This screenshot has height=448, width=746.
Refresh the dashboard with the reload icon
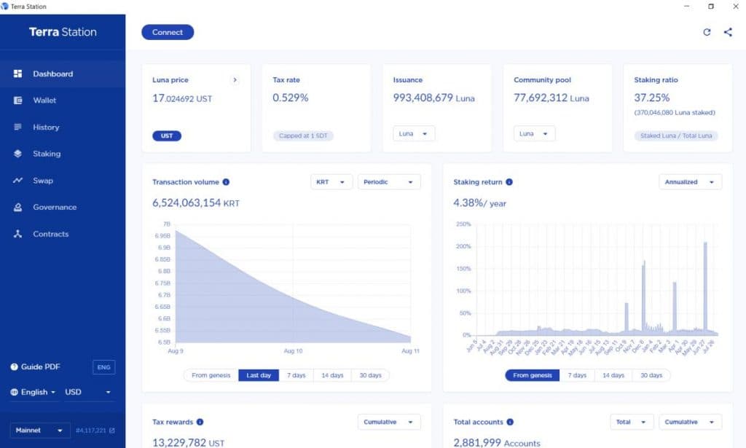[707, 32]
